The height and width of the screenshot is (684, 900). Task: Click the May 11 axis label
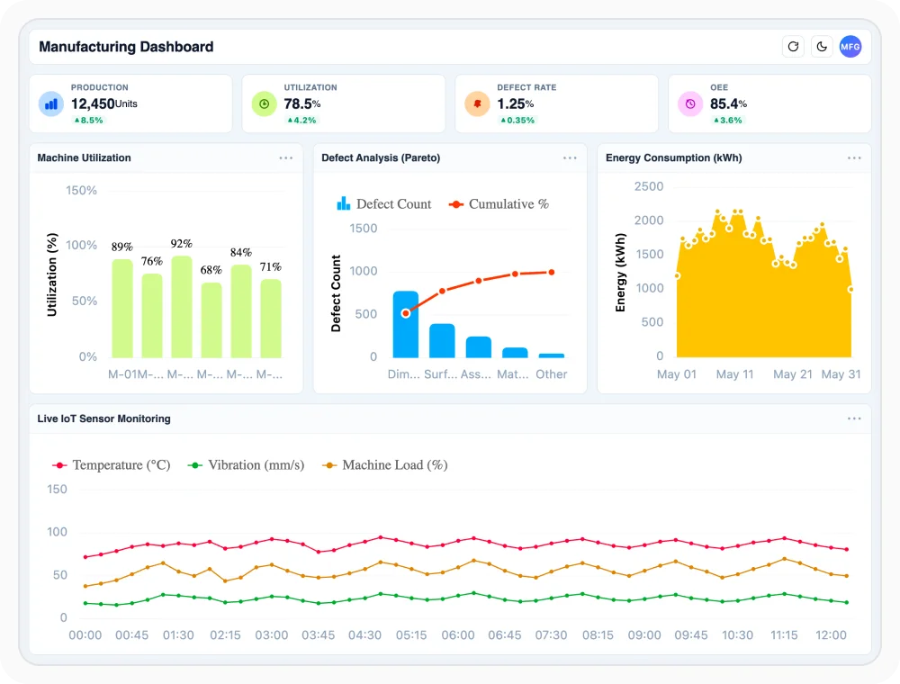pos(734,374)
